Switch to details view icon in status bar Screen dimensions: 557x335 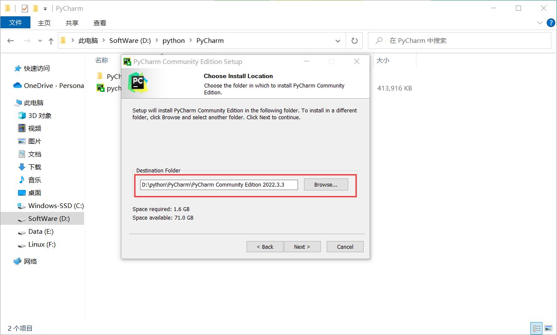[x=536, y=329]
